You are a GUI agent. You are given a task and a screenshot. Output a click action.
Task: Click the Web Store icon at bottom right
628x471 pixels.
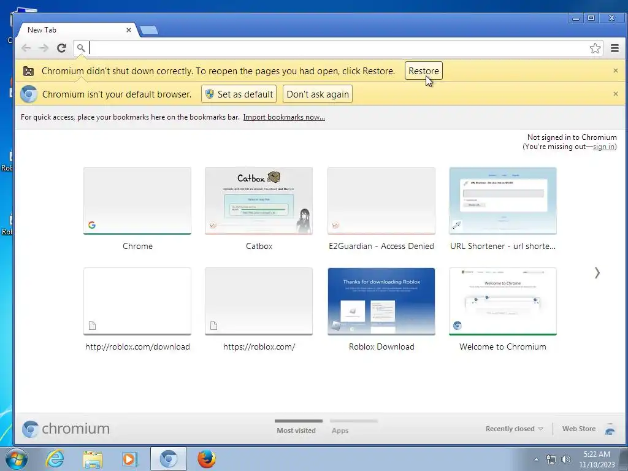pos(610,429)
